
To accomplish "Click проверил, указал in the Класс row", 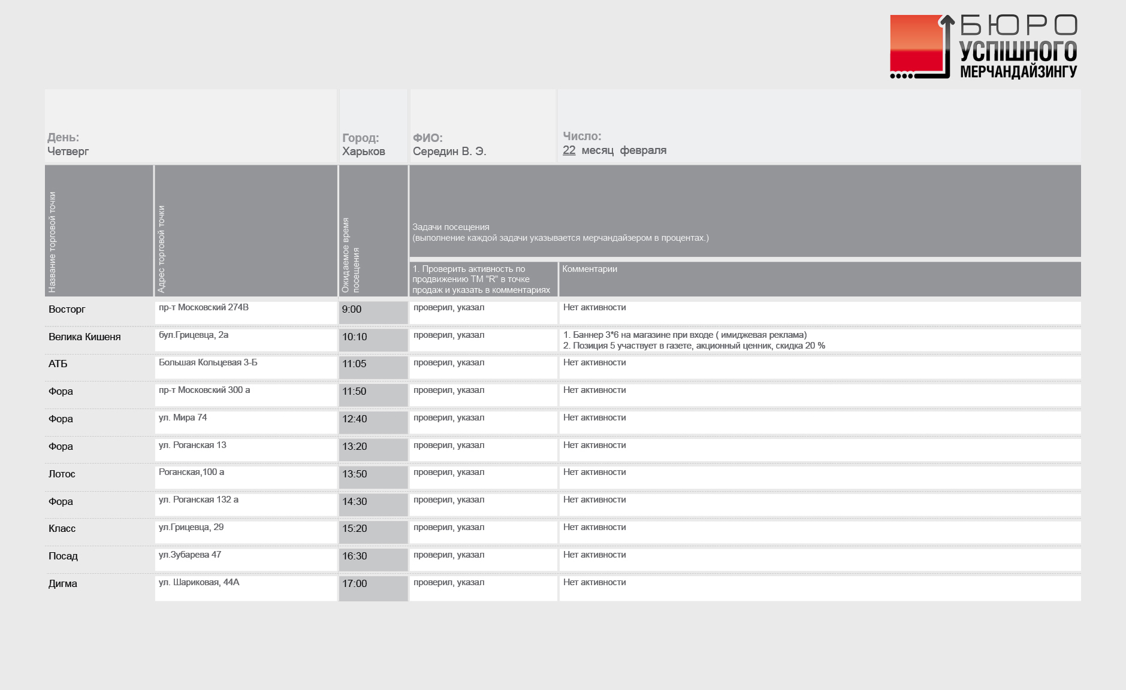I will point(449,527).
